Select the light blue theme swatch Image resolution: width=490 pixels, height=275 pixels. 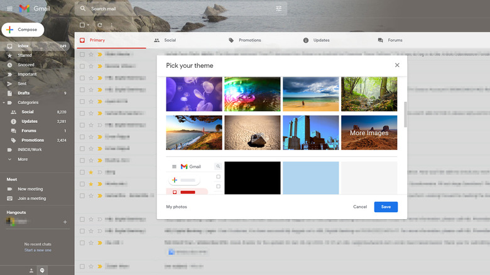pyautogui.click(x=310, y=178)
